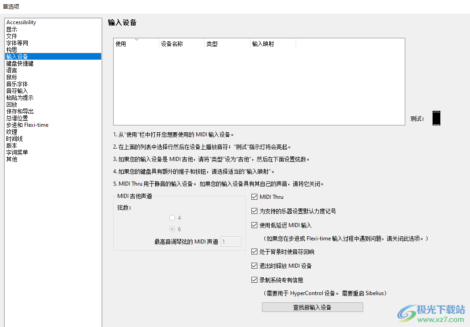Open the 时间线 settings
Screen dimensions: 470x327
pyautogui.click(x=14, y=138)
